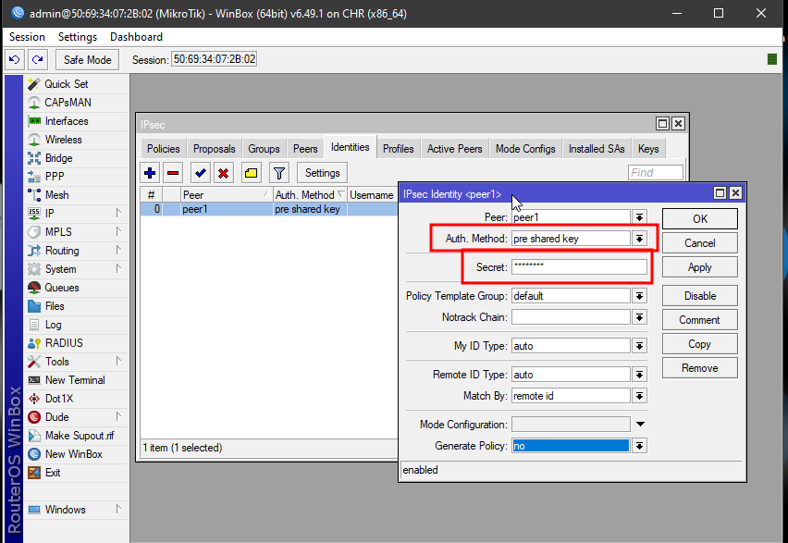Expand the Auth. Method dropdown

(638, 239)
